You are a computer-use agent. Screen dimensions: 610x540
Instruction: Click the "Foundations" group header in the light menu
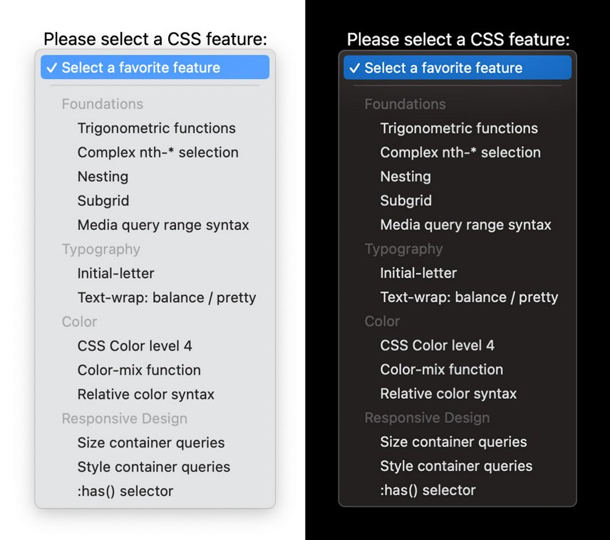tap(102, 104)
